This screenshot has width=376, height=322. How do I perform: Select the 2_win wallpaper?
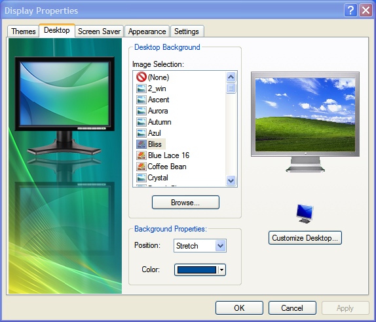(x=157, y=89)
